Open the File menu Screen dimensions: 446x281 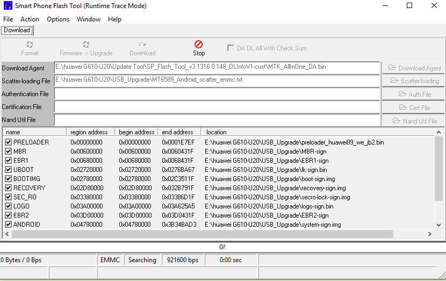8,19
